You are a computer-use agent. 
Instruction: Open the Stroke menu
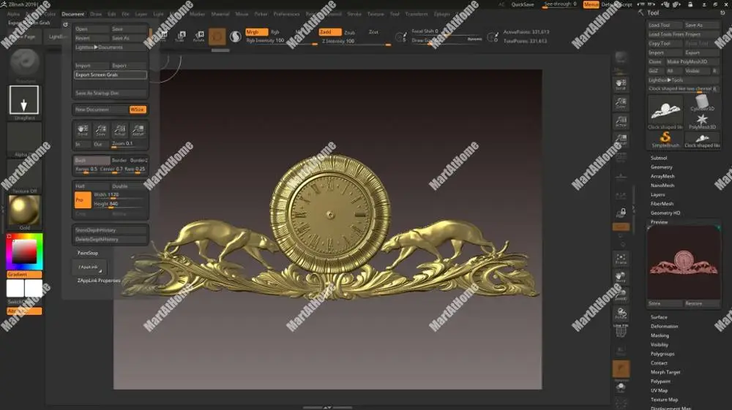pyautogui.click(x=354, y=14)
